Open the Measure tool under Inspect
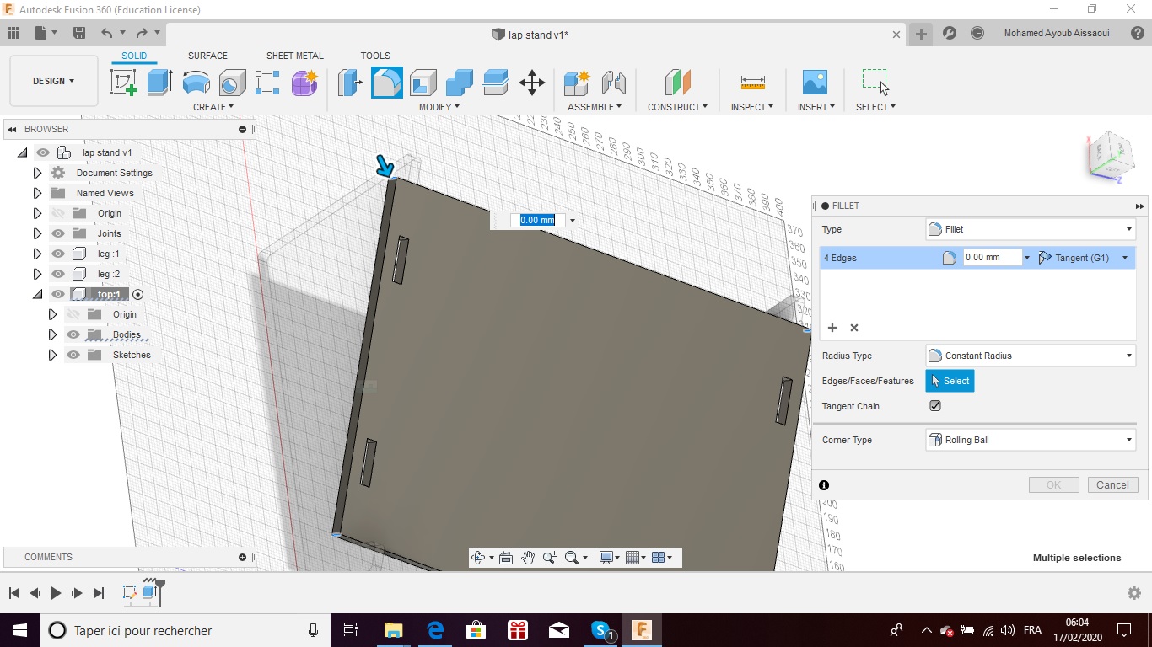This screenshot has height=647, width=1152. coord(752,83)
